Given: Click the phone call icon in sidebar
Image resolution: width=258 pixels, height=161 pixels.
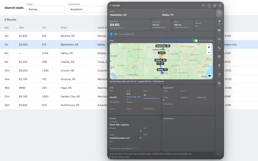Looking at the screenshot, I should (x=219, y=48).
